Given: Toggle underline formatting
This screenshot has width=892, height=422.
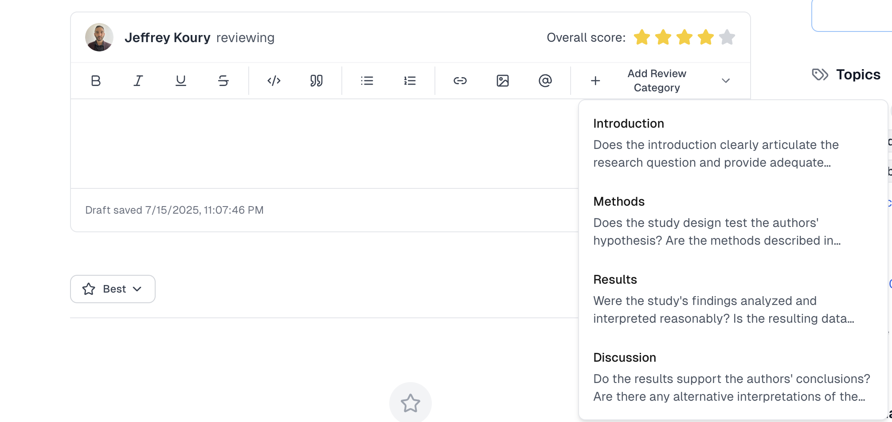Looking at the screenshot, I should coord(180,81).
